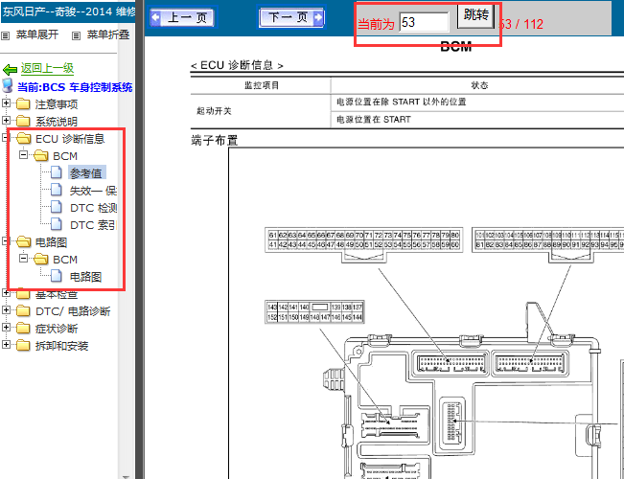Click the green back arrow icon
Viewport: 624px width, 479px height.
(x=10, y=70)
